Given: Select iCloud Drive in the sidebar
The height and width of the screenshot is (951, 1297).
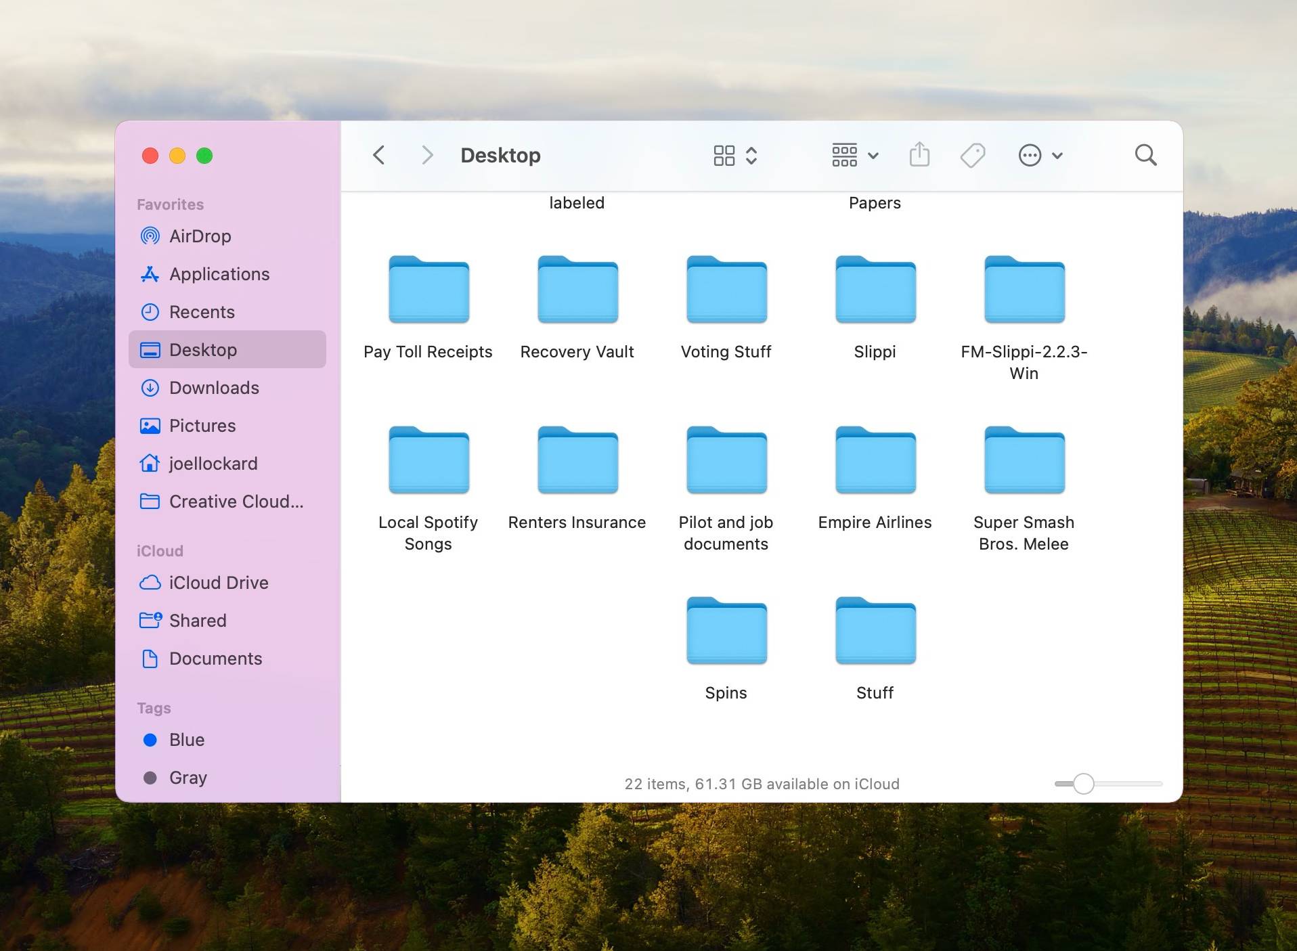Looking at the screenshot, I should tap(218, 583).
